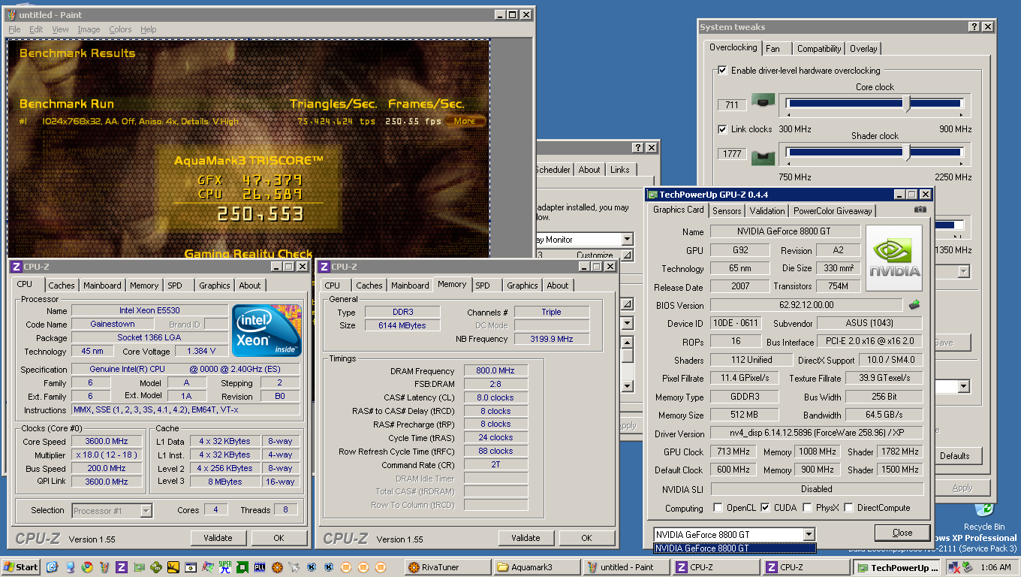The image size is (1021, 577).
Task: Launch RivaTuner gear icon in quick launch
Action: click(x=277, y=567)
